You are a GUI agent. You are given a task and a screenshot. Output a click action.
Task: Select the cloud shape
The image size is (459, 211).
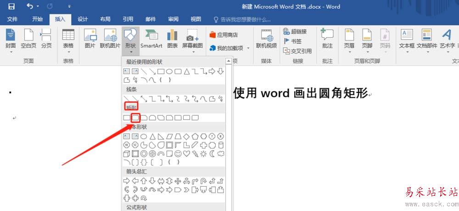(221, 154)
